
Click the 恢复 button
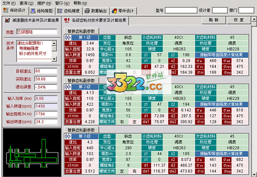pos(239,20)
